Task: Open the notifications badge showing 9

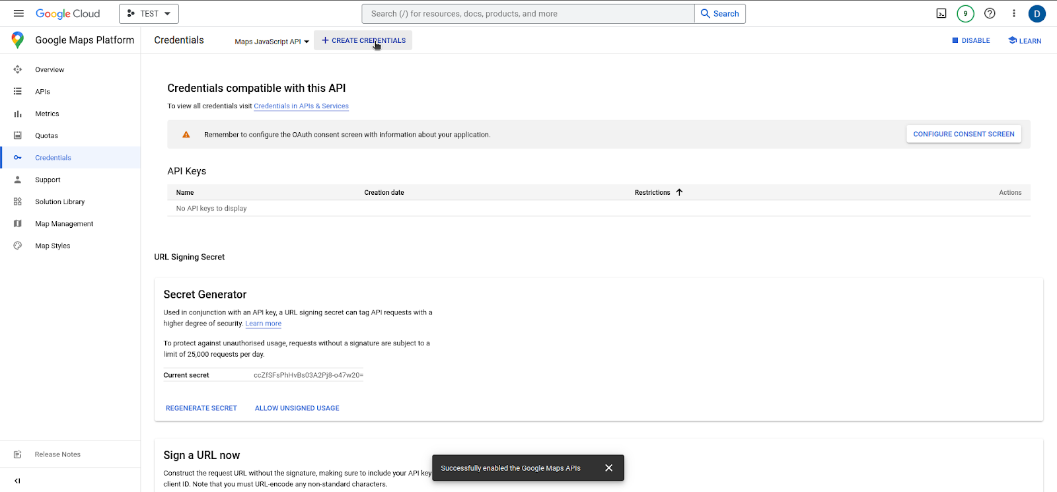Action: pos(965,13)
